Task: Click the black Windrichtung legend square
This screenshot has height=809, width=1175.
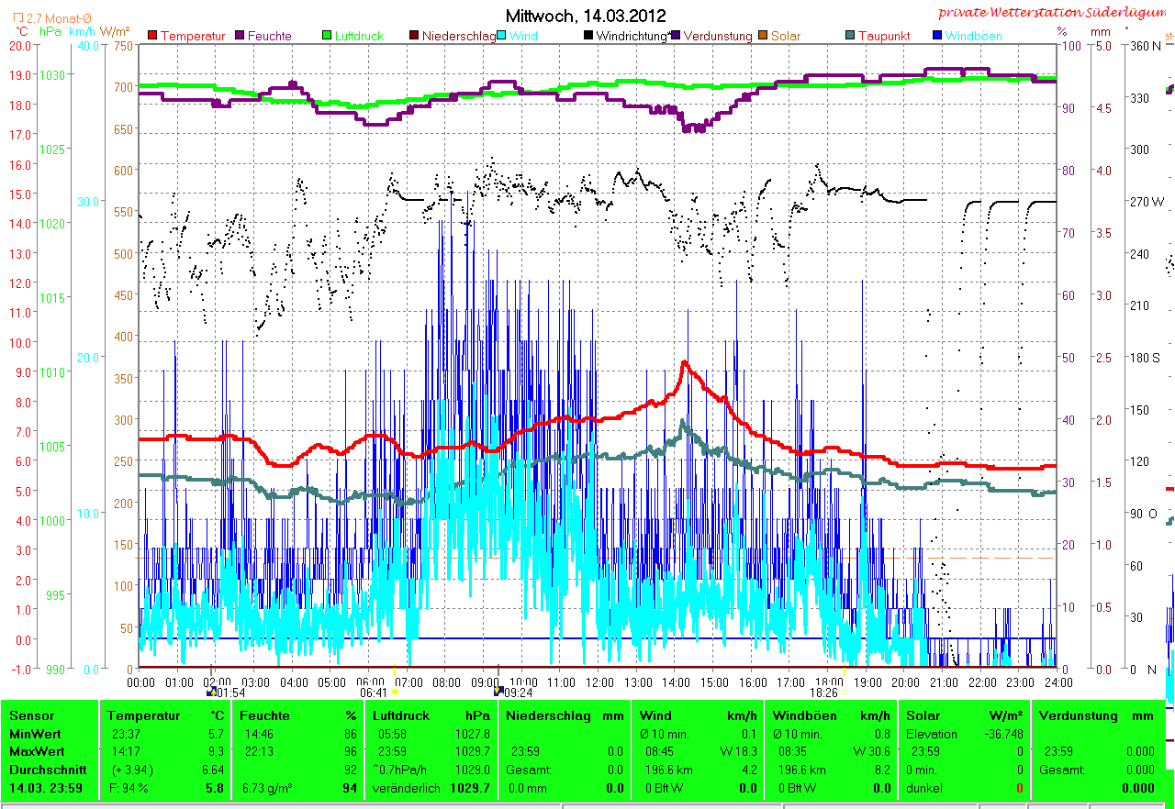Action: click(588, 36)
